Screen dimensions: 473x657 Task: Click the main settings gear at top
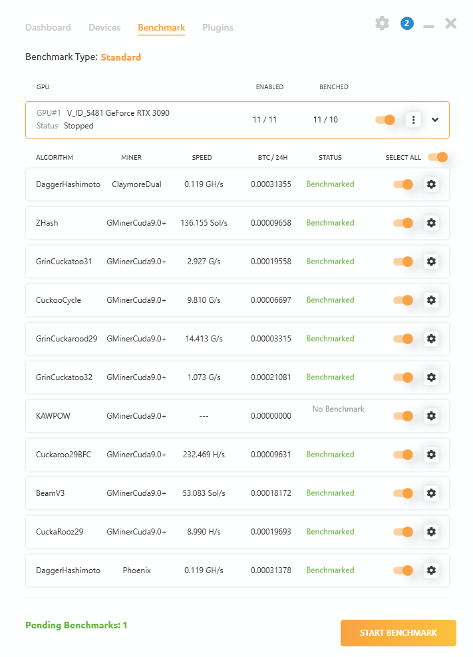382,23
